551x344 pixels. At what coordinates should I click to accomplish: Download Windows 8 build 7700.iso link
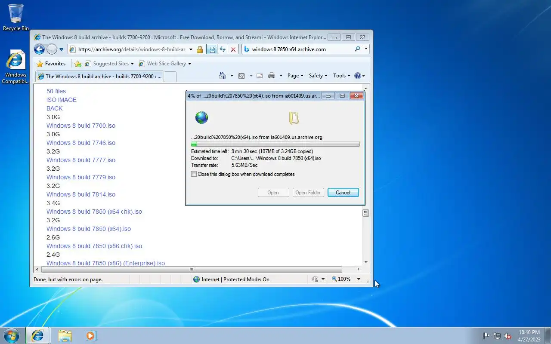(x=81, y=126)
